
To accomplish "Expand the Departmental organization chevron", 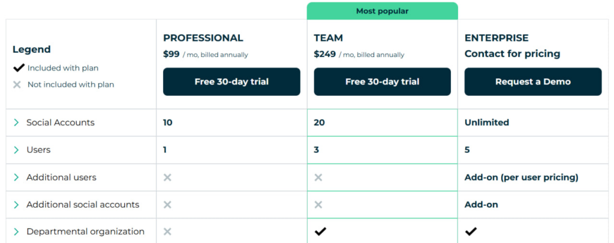I will [16, 232].
